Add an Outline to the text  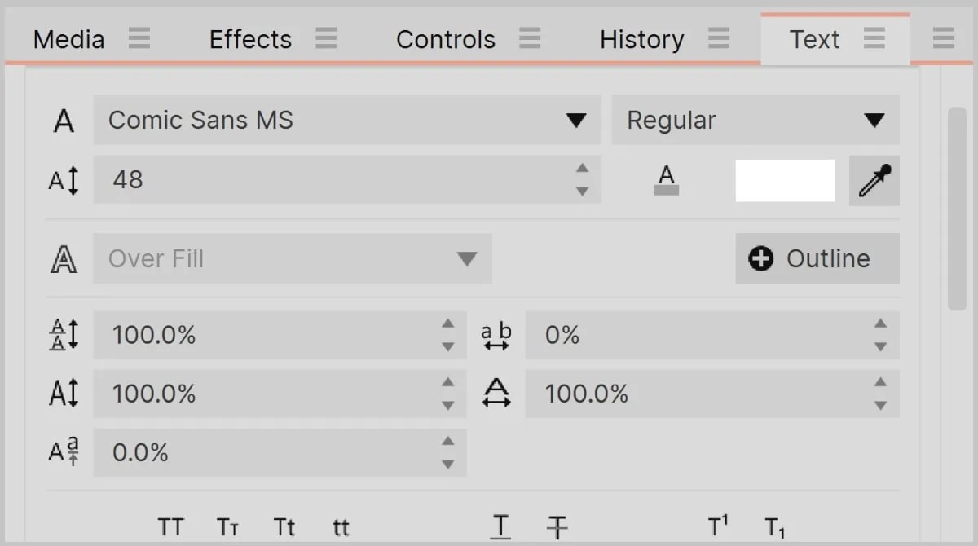(x=817, y=259)
